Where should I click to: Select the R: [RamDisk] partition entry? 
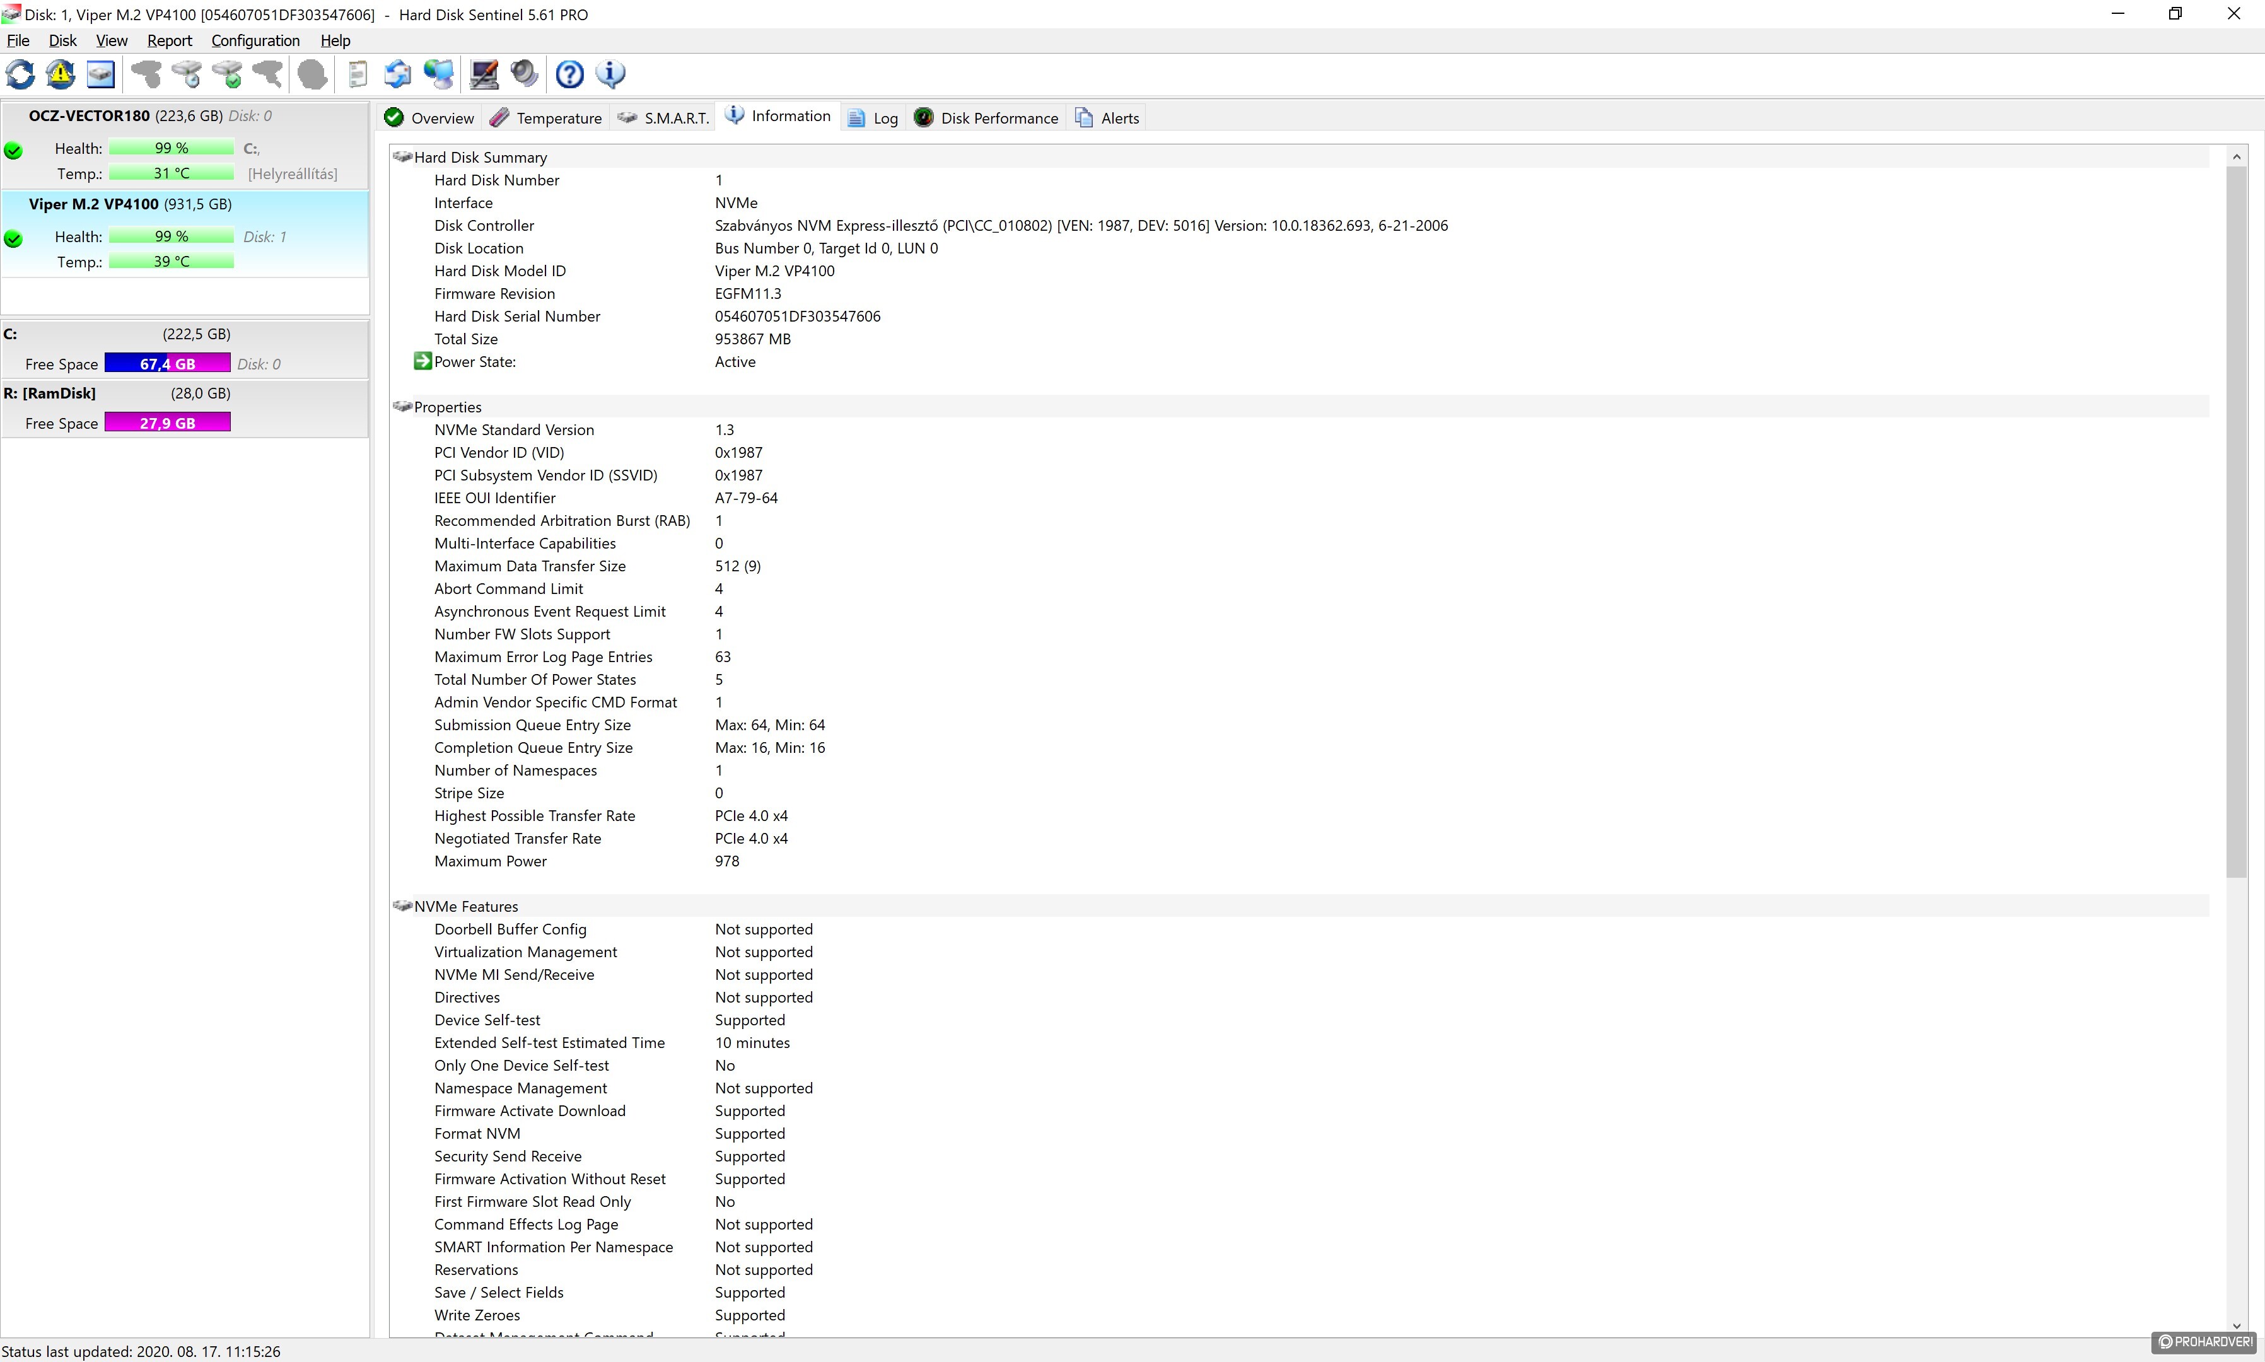185,407
